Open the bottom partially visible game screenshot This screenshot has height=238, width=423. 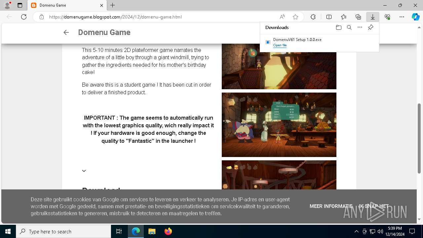pyautogui.click(x=279, y=175)
